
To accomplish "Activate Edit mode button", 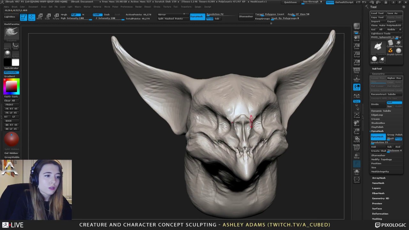I will [23, 17].
